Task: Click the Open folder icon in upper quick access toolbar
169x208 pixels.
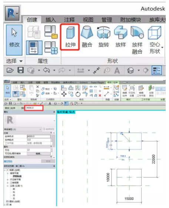Action: (x=10, y=70)
